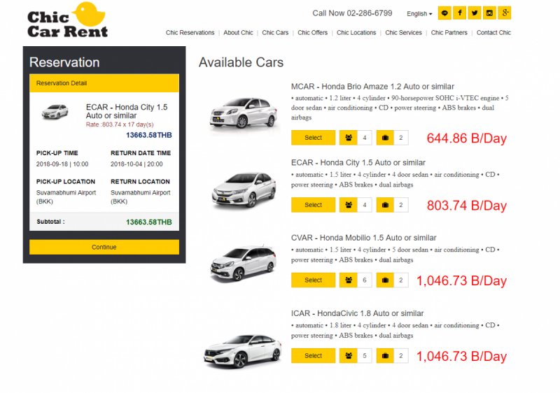Click luggage icon for HondaCivic row
Viewport: 560px width, 393px height.
coord(385,356)
